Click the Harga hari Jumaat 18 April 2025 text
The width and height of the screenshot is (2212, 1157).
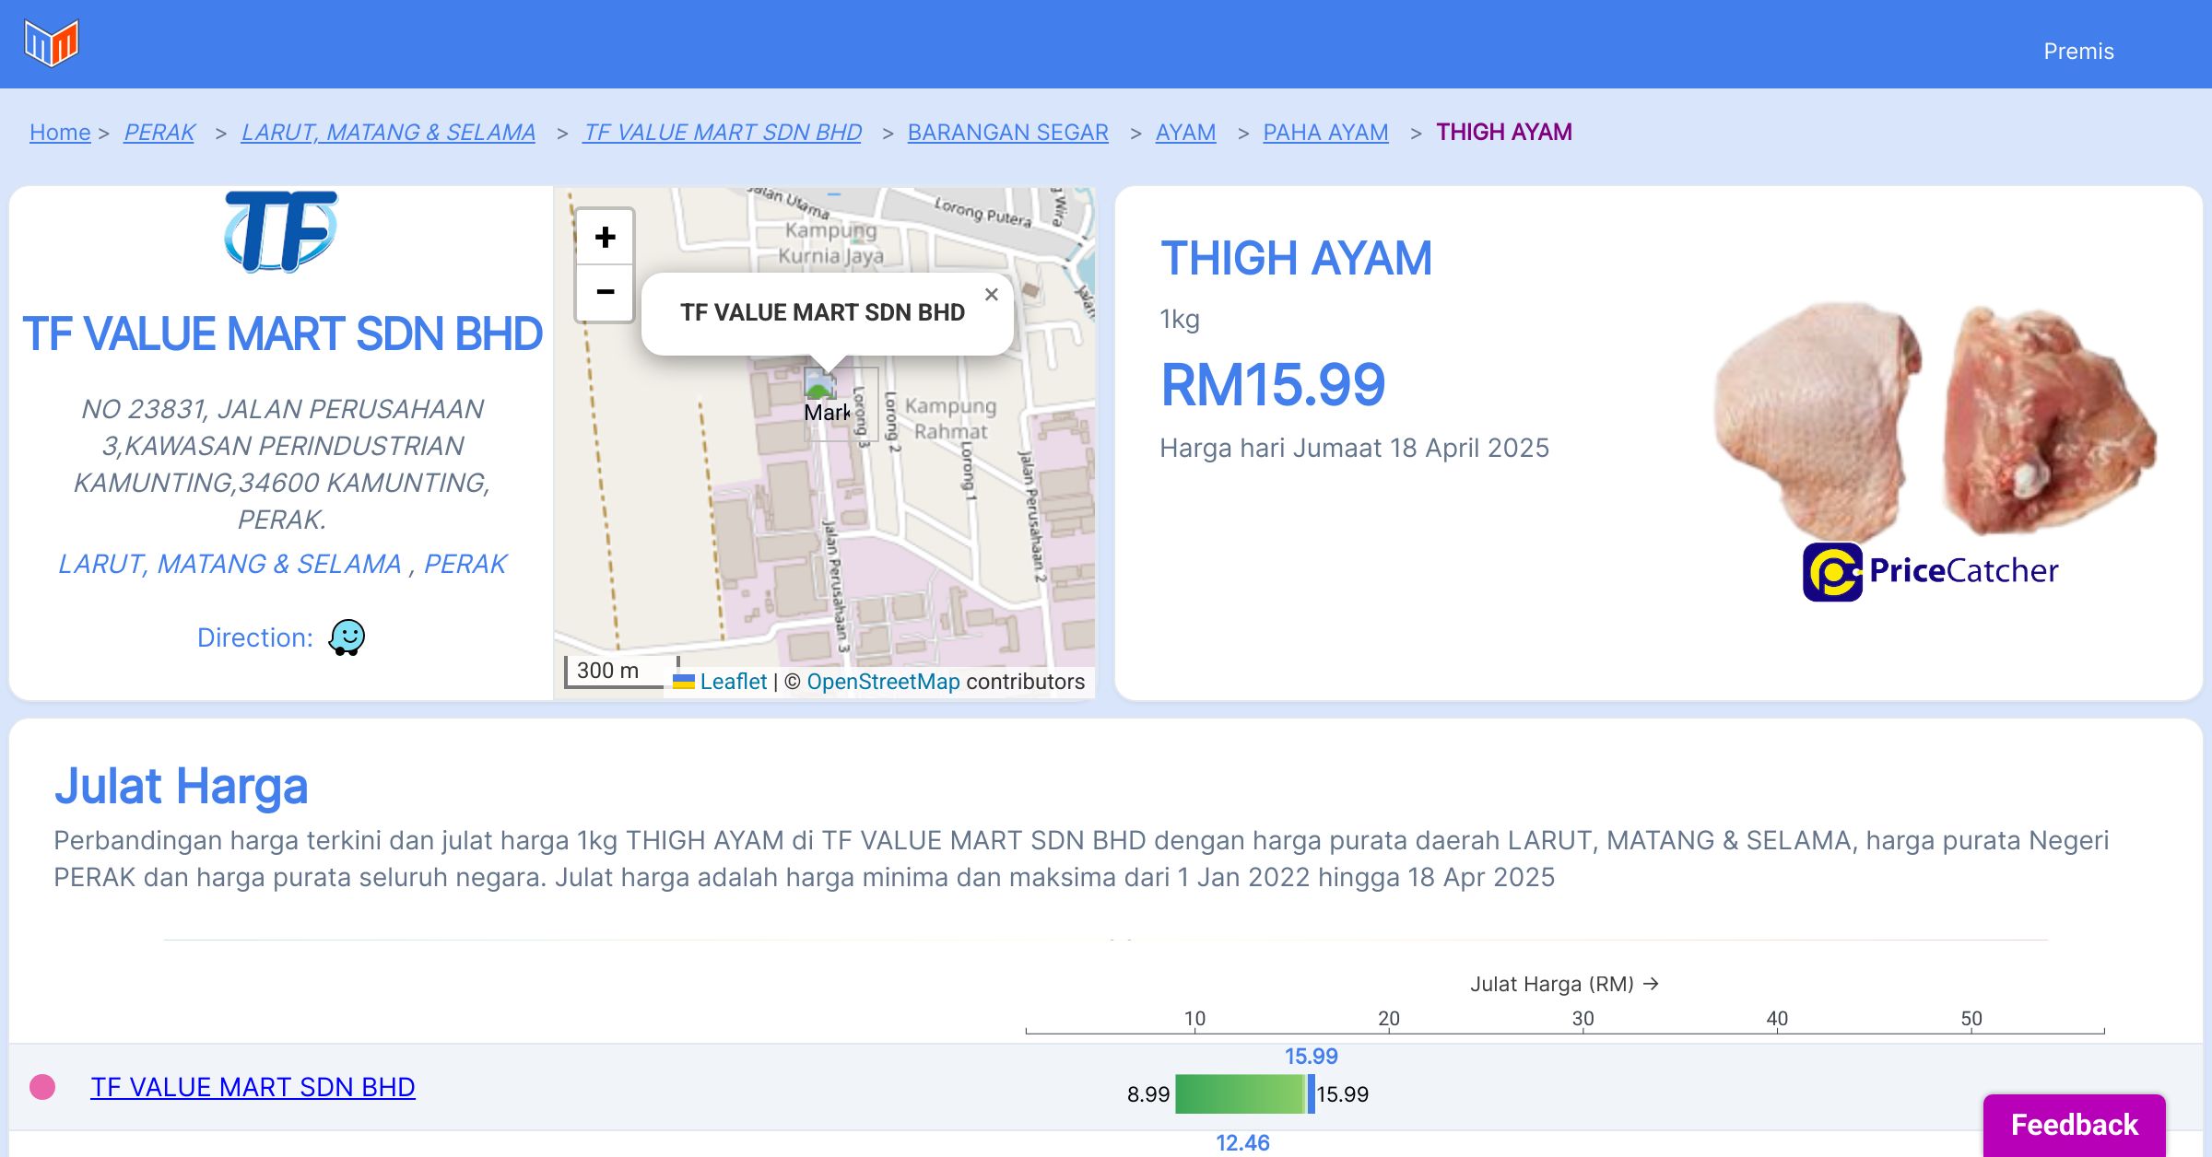click(1355, 449)
